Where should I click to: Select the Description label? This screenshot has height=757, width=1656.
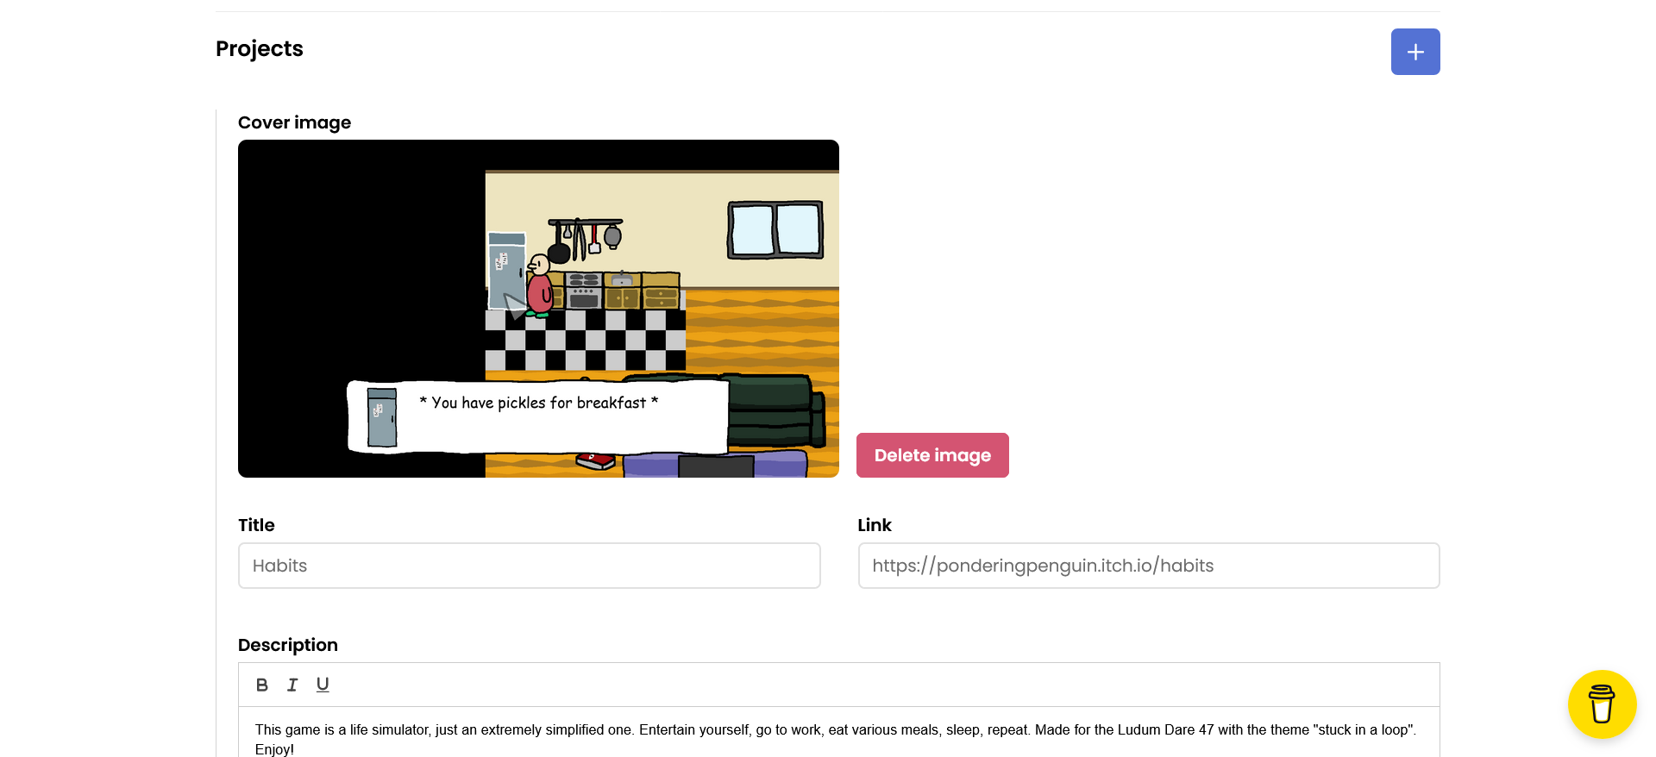coord(288,645)
